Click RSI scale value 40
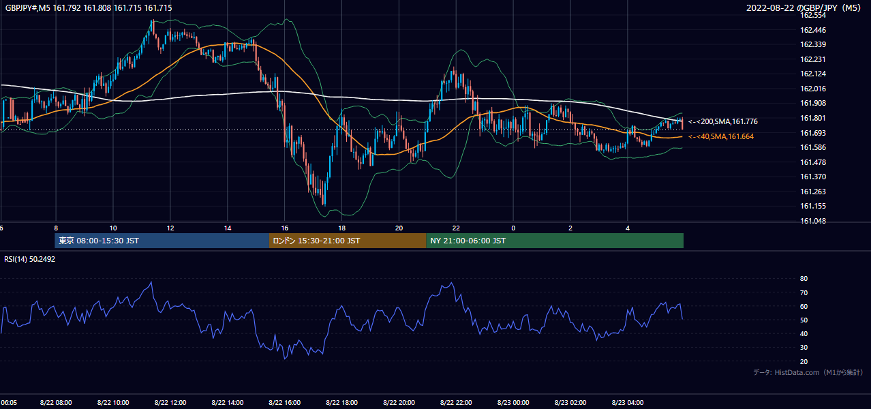 [x=804, y=333]
